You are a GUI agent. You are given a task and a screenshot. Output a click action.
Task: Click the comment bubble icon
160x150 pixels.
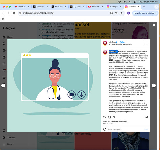click(109, 117)
